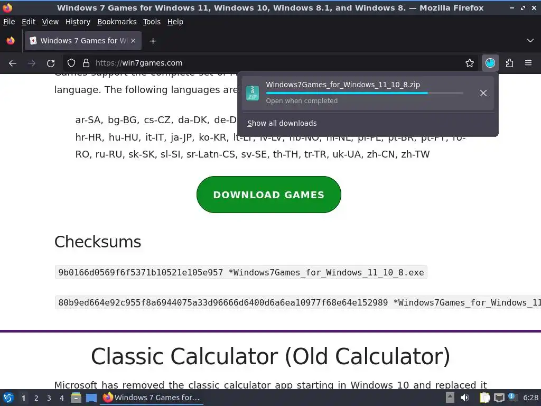
Task: Switch to workspace 4
Action: [62, 398]
